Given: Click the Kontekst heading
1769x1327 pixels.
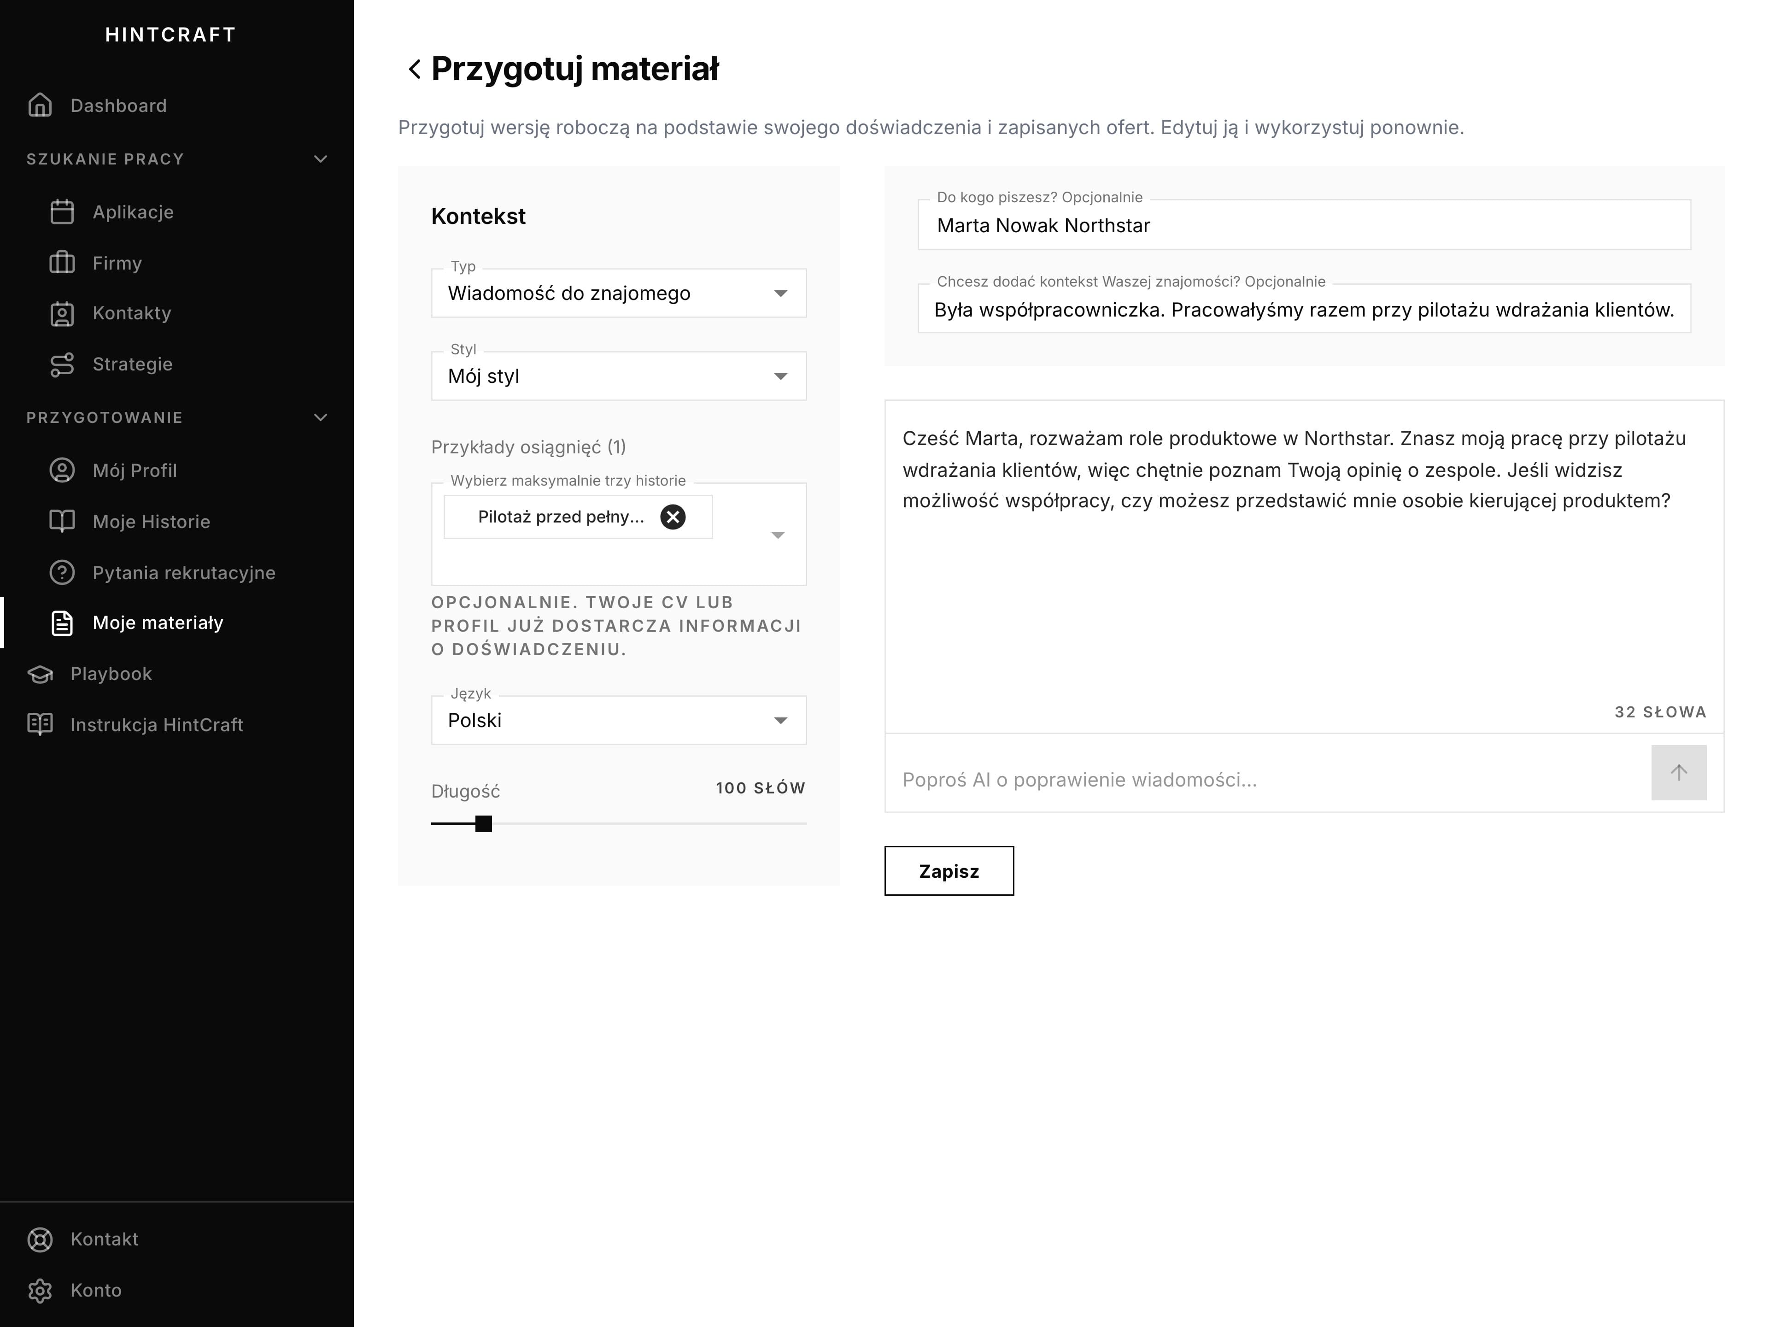Looking at the screenshot, I should coord(478,216).
